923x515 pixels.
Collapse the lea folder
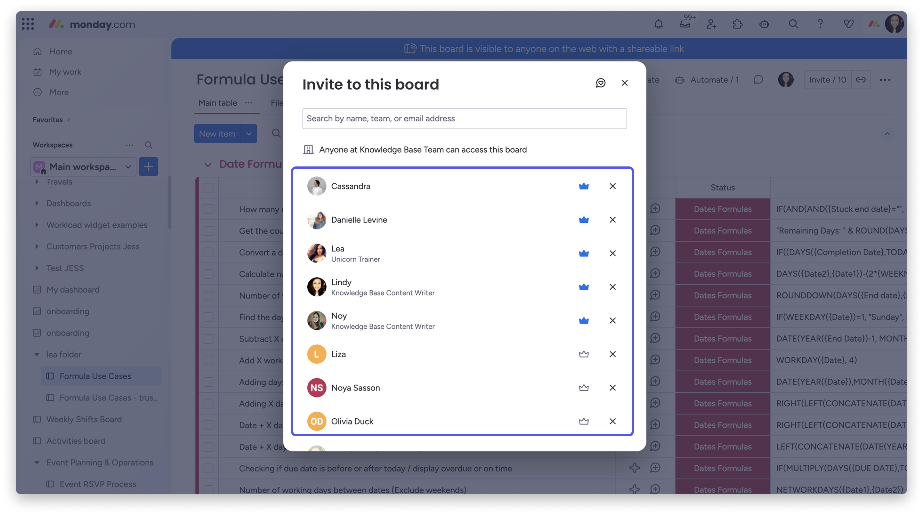tap(37, 355)
